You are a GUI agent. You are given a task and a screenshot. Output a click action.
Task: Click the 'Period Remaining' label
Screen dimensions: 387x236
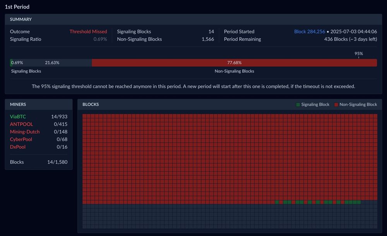click(242, 39)
